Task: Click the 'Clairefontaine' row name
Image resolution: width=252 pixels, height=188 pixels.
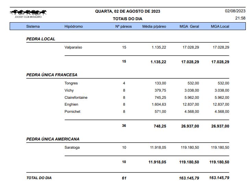Action: (76, 97)
